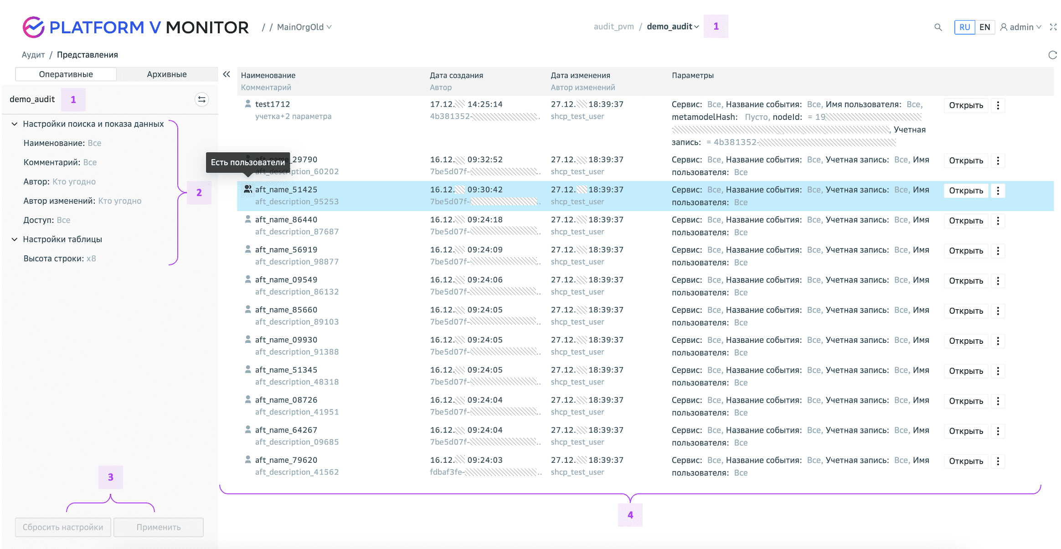Switch language to EN
The height and width of the screenshot is (549, 1061).
pos(984,27)
